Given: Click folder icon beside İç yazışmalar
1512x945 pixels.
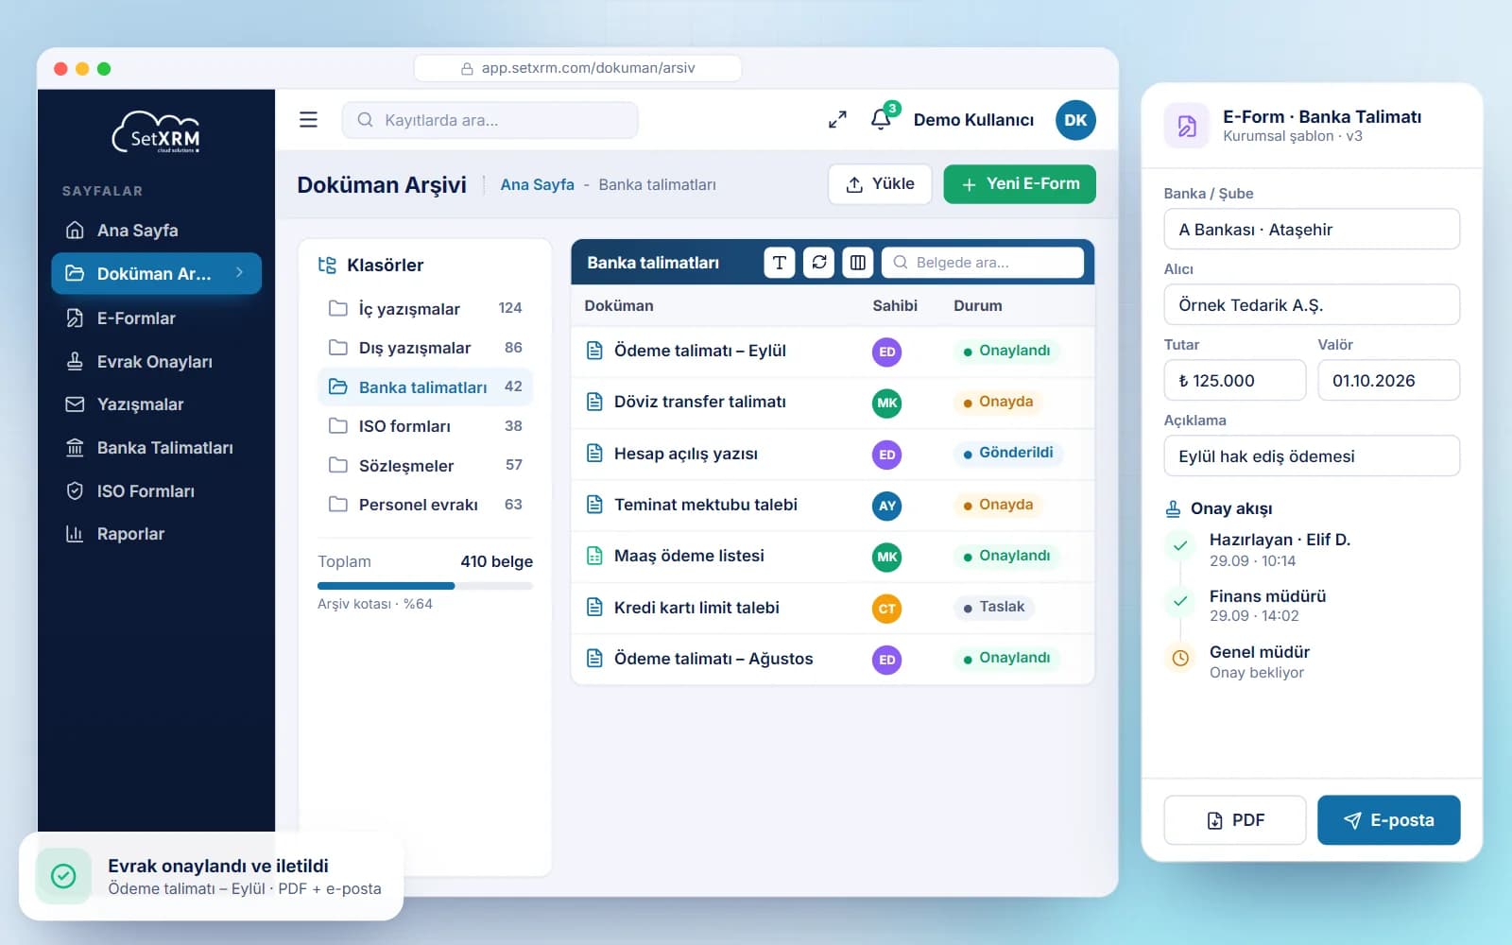Looking at the screenshot, I should 337,308.
